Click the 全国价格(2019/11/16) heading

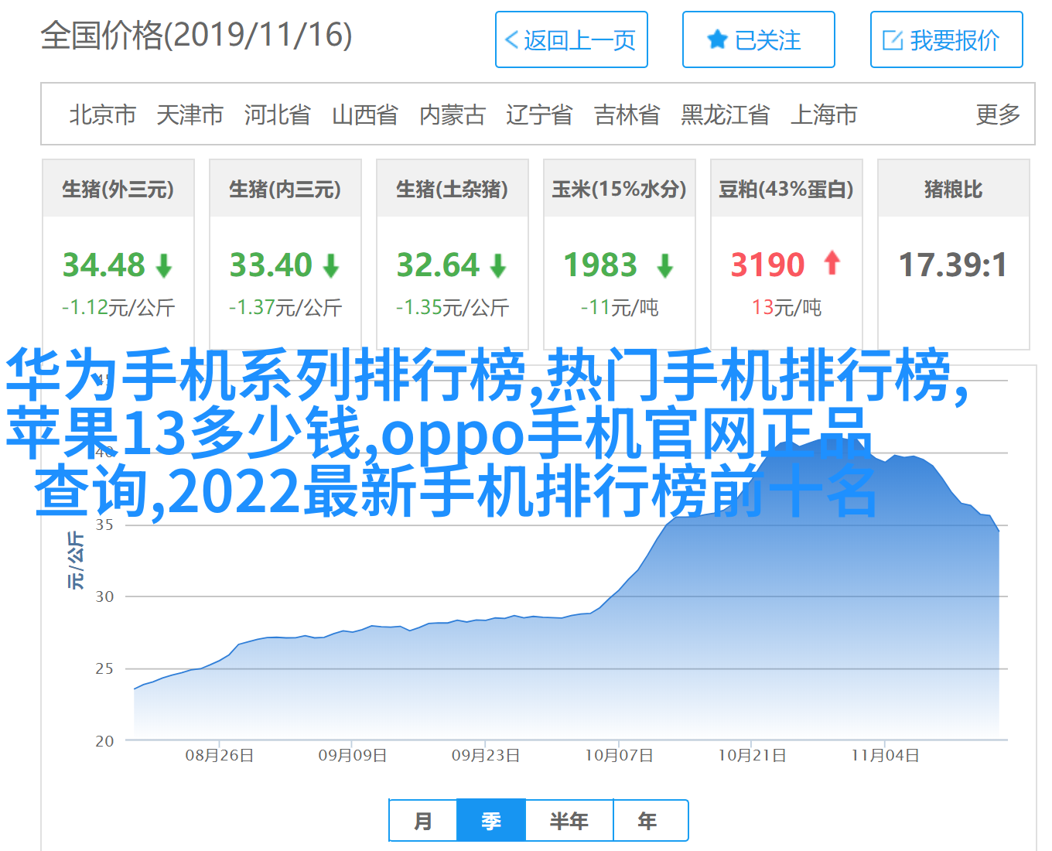pos(196,36)
